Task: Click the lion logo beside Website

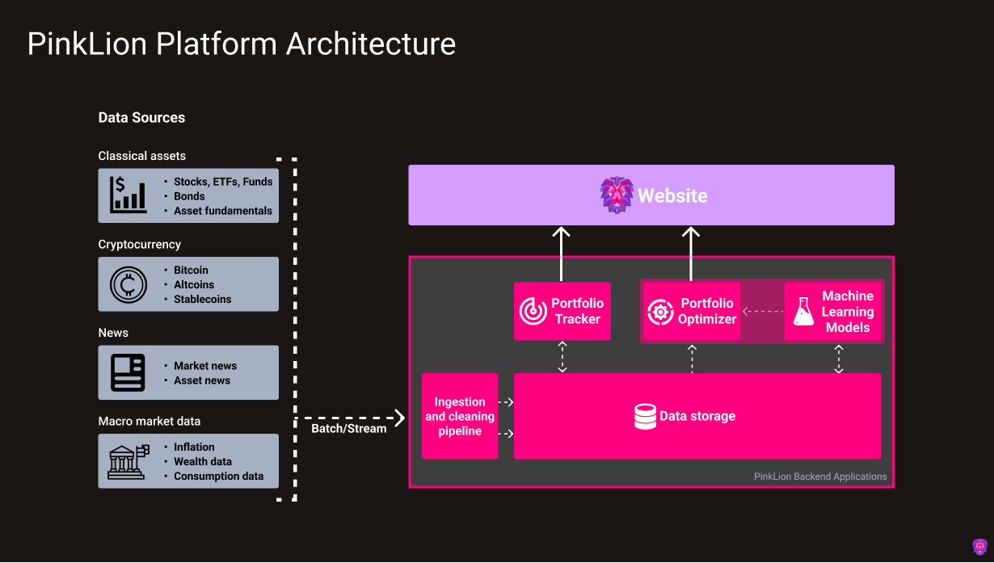Action: pos(617,195)
